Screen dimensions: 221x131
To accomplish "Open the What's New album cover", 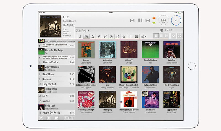I will (150, 99).
